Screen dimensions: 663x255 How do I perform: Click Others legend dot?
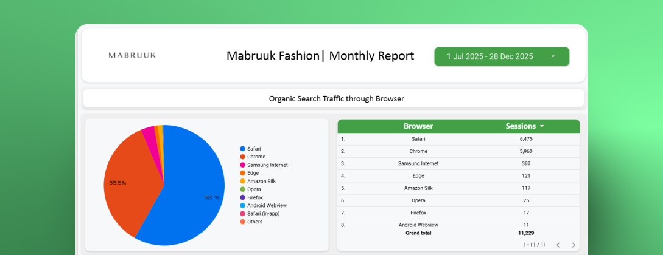tap(242, 222)
